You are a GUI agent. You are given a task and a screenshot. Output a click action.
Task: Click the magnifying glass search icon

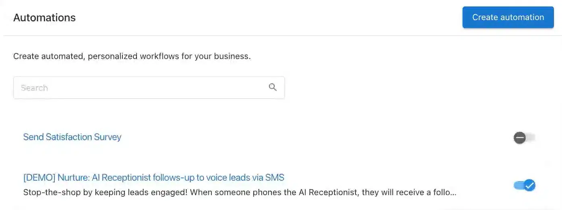click(273, 87)
